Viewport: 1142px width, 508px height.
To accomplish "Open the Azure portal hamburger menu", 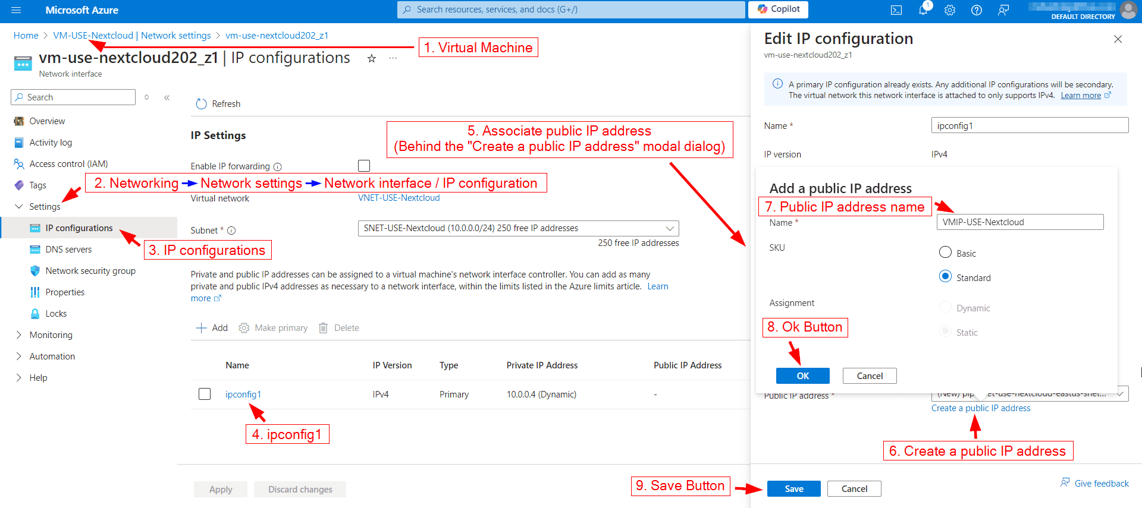I will pyautogui.click(x=16, y=10).
